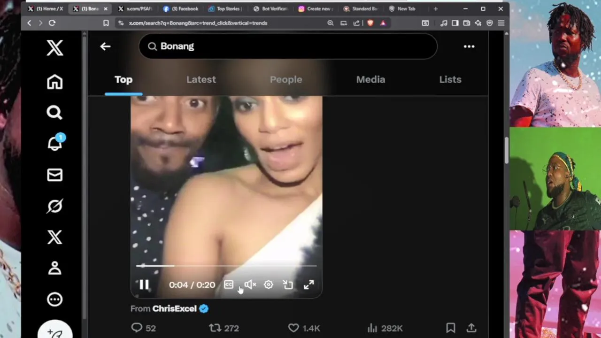Image resolution: width=601 pixels, height=338 pixels.
Task: Repost the post with 272 reposts
Action: (x=215, y=328)
